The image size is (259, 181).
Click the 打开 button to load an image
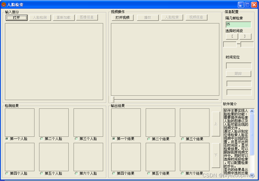16,18
